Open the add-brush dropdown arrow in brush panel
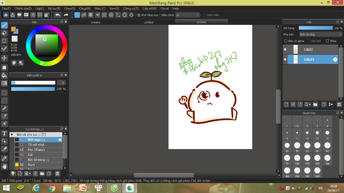This screenshot has height=193, width=344. click(30, 174)
